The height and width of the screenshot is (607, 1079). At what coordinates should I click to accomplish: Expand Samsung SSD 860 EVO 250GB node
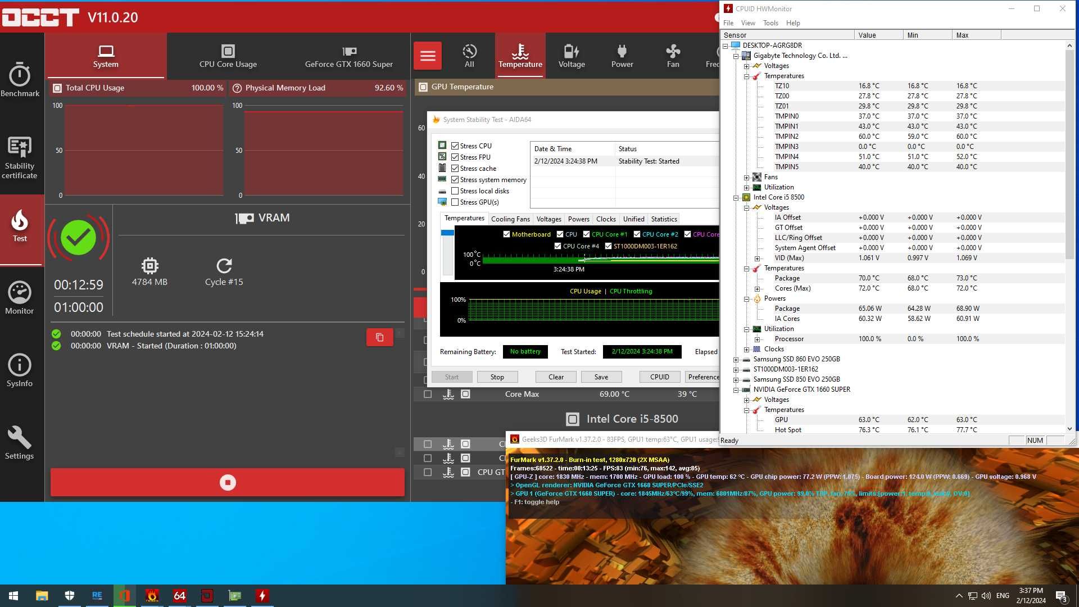(736, 359)
